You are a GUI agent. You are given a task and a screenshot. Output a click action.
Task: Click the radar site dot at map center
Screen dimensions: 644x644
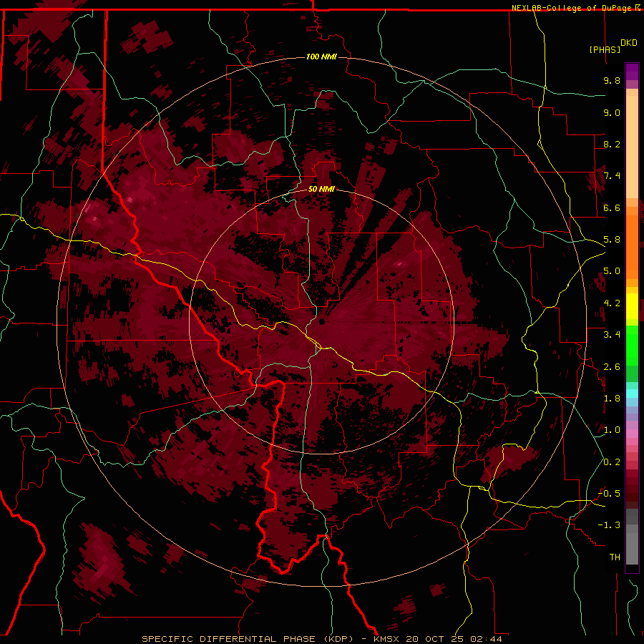[x=322, y=321]
